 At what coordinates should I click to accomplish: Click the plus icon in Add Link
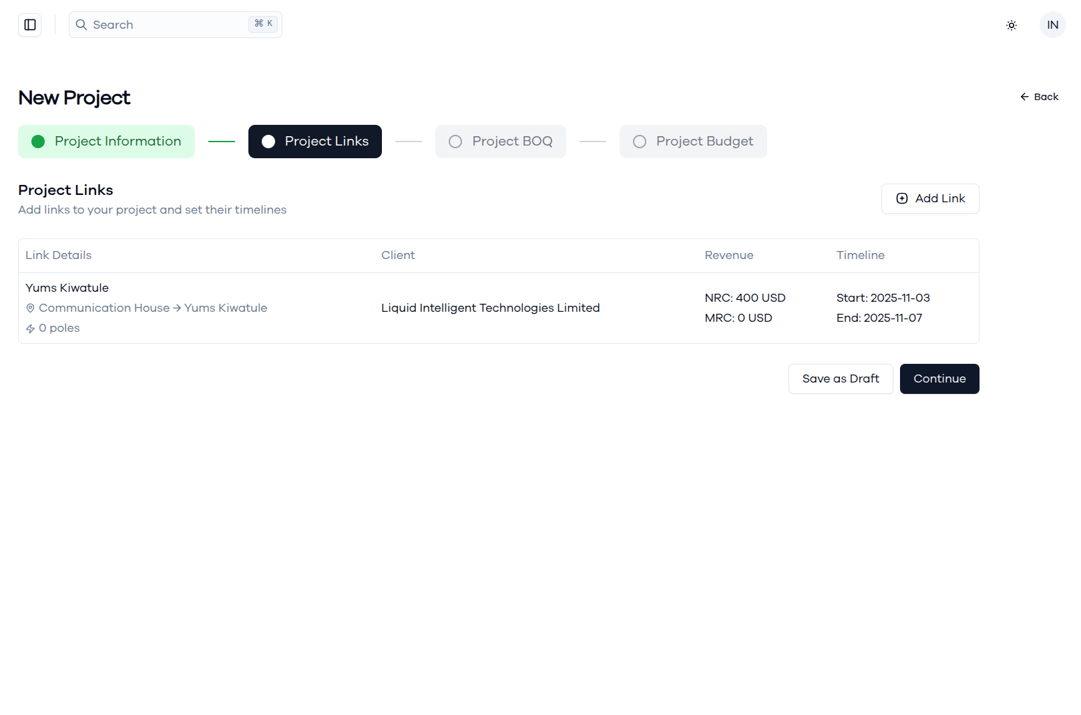point(901,198)
